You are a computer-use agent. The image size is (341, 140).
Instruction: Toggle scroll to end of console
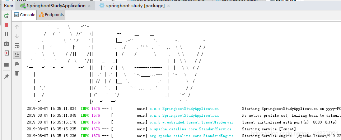point(17,55)
